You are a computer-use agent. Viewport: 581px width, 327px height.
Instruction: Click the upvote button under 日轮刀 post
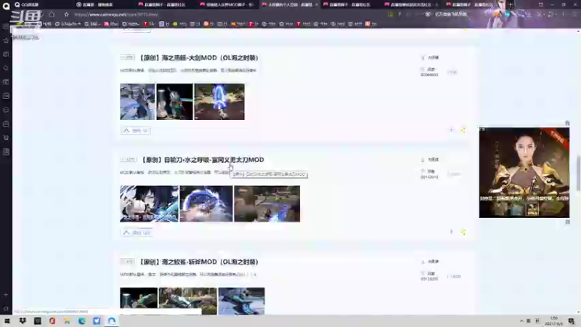pos(136,233)
